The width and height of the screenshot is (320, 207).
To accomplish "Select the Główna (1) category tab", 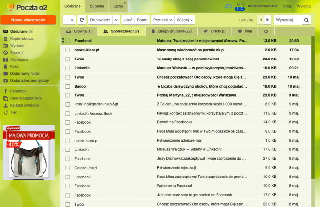I will pos(79,31).
